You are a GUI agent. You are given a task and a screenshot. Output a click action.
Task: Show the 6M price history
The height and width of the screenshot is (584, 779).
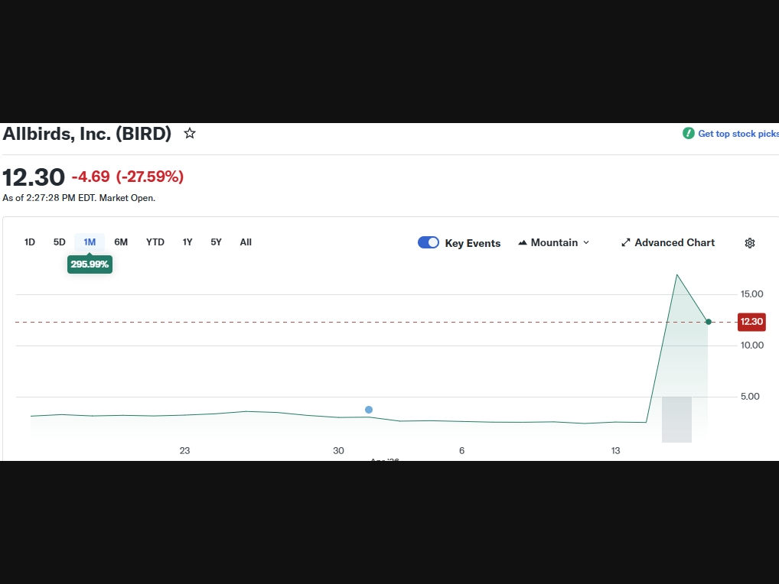pyautogui.click(x=121, y=242)
